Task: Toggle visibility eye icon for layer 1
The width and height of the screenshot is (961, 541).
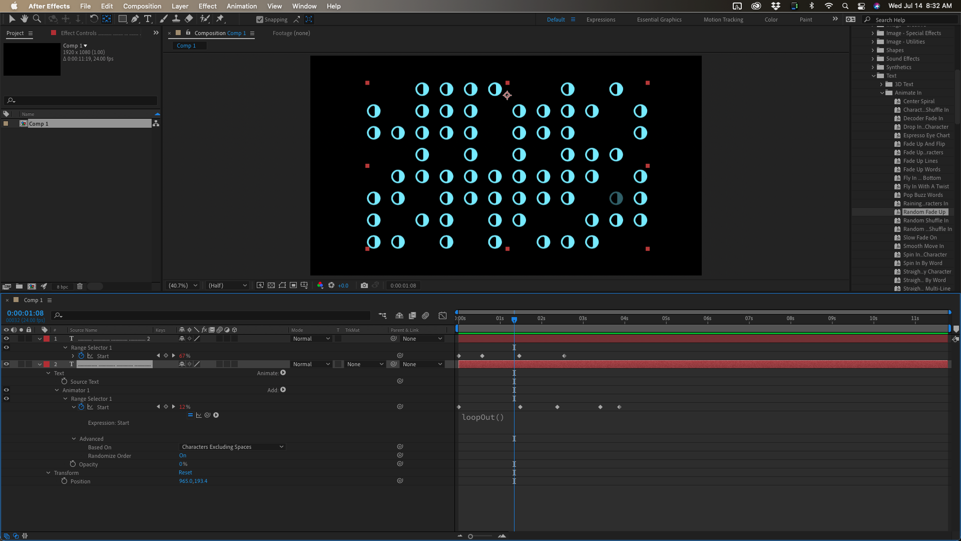Action: point(7,338)
